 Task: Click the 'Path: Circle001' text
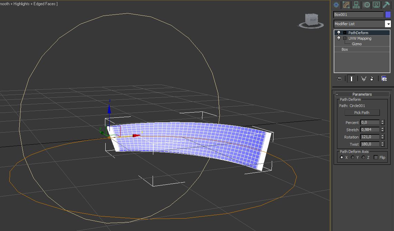352,106
